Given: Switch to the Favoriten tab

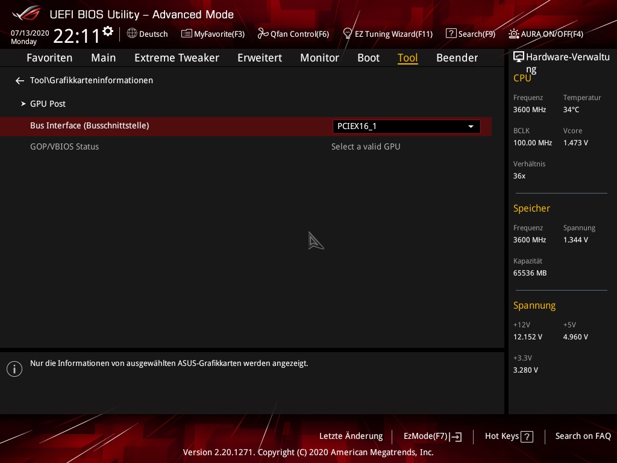Looking at the screenshot, I should (x=49, y=58).
